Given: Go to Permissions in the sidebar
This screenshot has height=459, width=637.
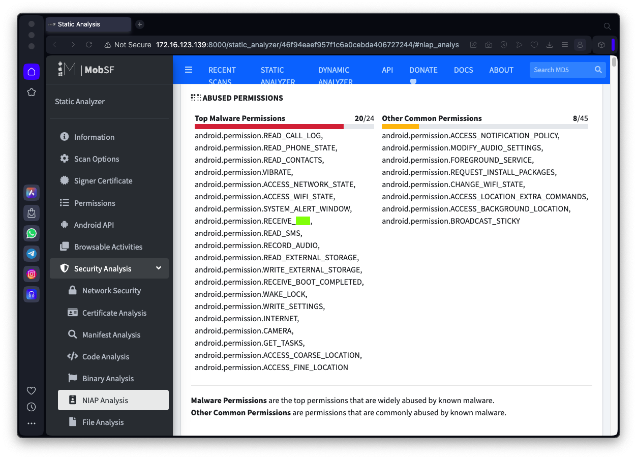Looking at the screenshot, I should point(109,203).
